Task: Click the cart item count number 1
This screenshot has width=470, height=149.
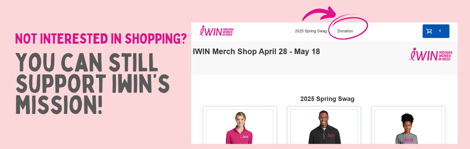Action: click(440, 31)
